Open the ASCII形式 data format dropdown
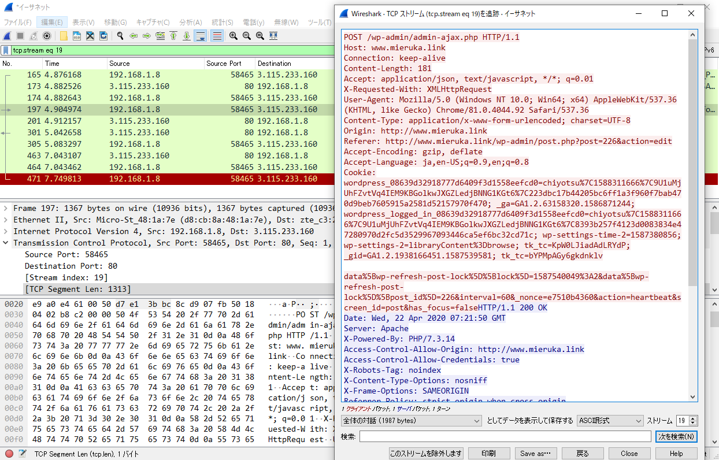Screen dimensions: 719x460 click(x=610, y=420)
